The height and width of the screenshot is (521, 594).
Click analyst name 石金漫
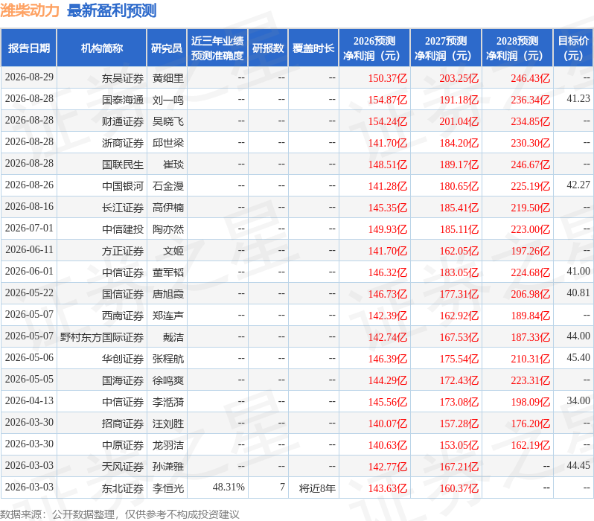click(x=167, y=186)
